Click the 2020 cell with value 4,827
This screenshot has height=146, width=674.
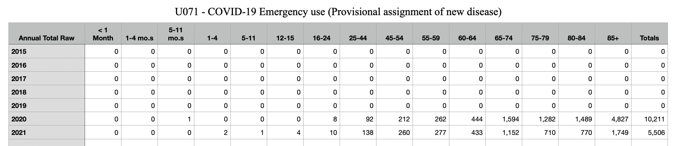[x=613, y=119]
